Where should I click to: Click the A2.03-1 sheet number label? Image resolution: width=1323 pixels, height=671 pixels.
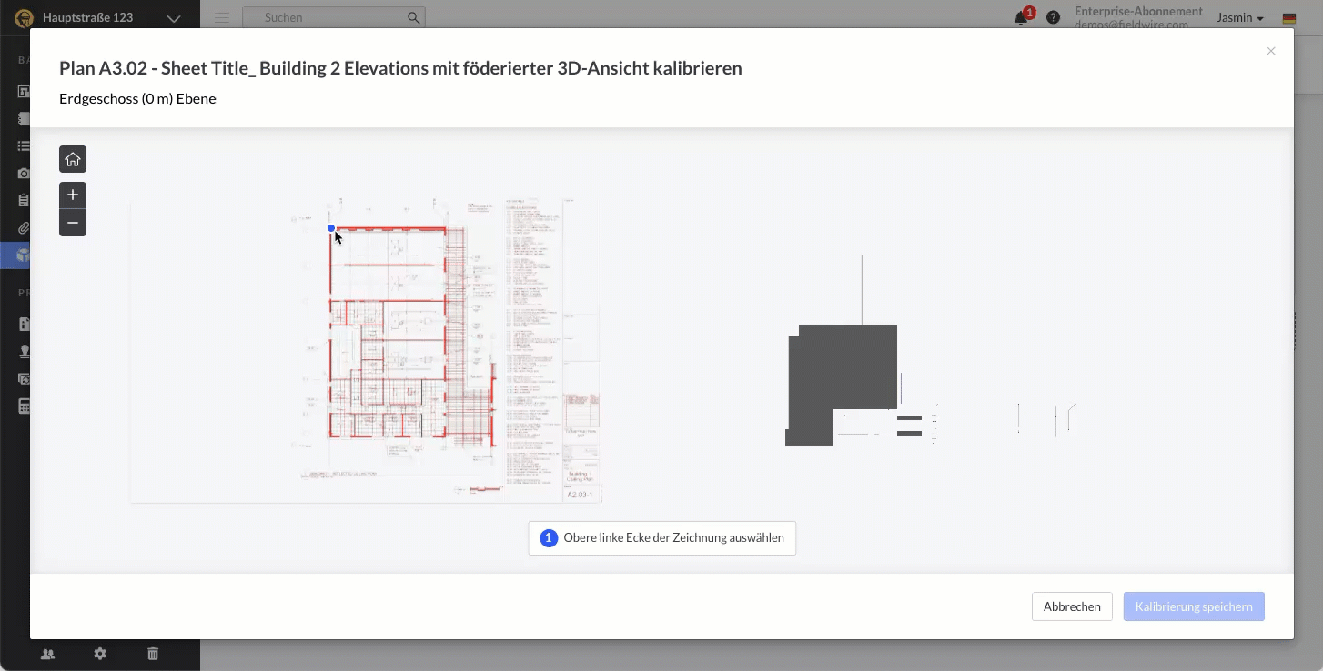(580, 495)
